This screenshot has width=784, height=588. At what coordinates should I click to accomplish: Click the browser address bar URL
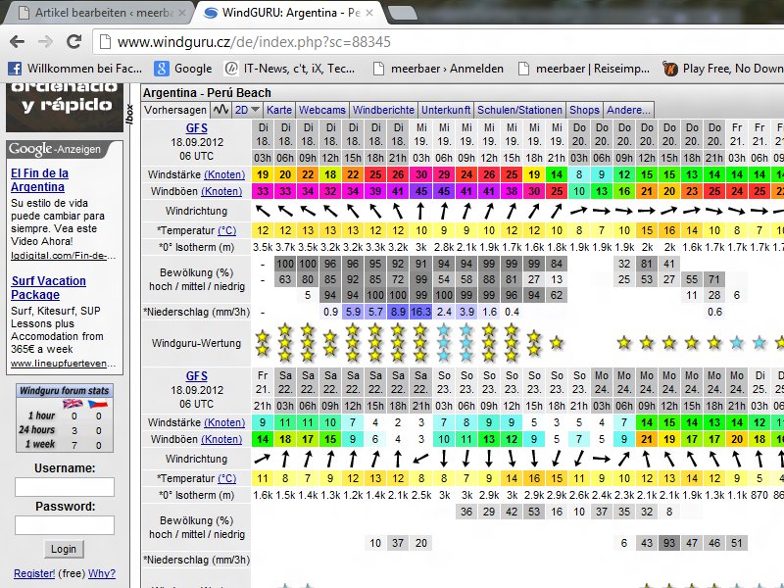tap(254, 42)
